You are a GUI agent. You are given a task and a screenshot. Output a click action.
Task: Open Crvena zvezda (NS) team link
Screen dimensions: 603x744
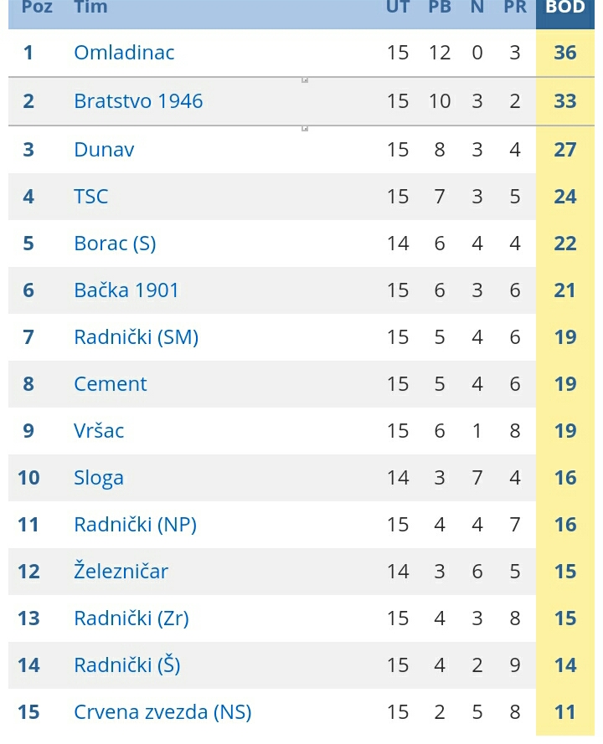click(162, 712)
